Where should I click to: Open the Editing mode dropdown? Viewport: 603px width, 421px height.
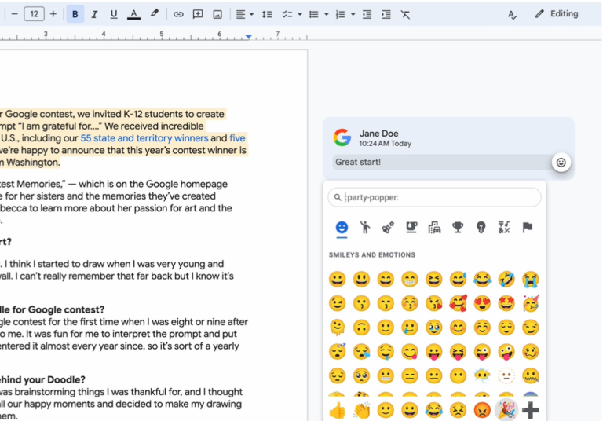coord(557,14)
